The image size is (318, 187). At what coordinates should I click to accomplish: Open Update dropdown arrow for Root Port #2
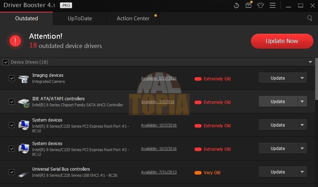(302, 148)
